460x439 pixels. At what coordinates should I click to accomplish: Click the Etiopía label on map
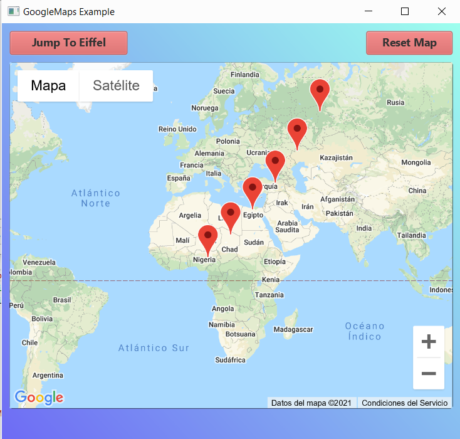[x=274, y=262]
